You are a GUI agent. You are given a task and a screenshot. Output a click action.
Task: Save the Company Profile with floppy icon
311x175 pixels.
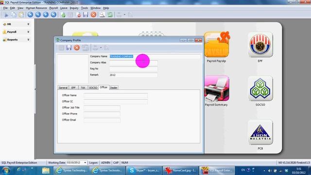coord(69,48)
